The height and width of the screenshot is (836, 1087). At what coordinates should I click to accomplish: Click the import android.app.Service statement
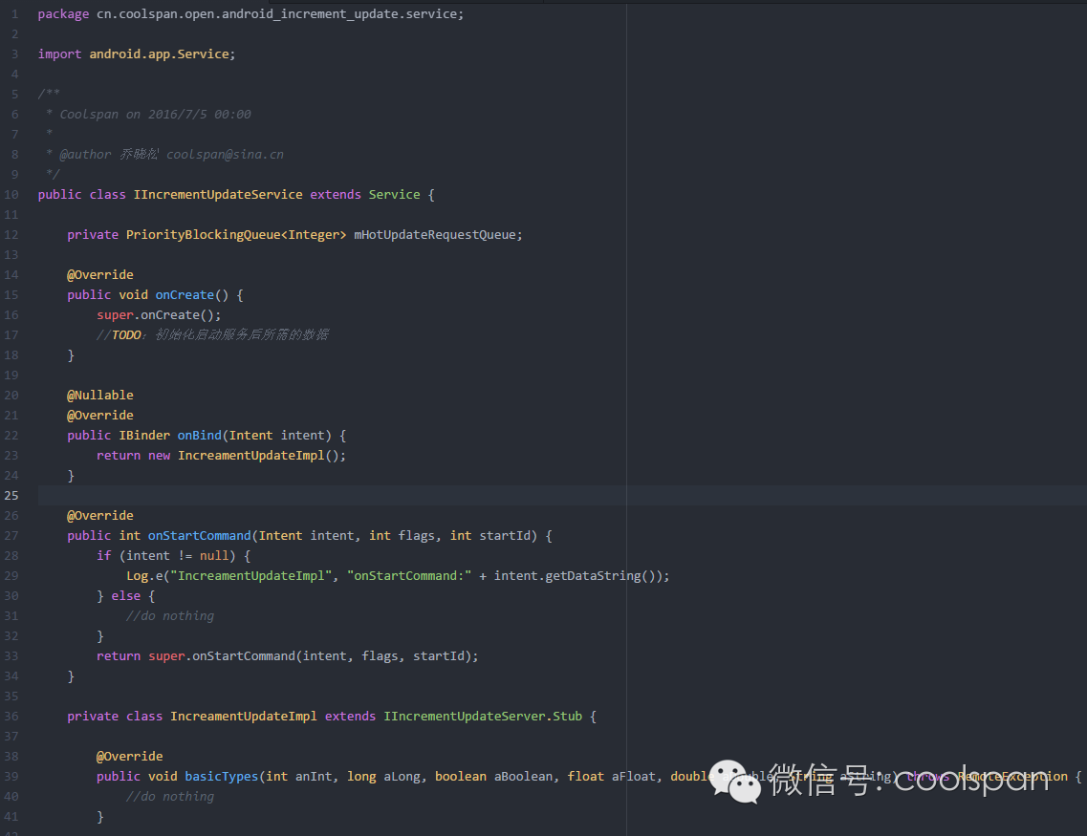tap(137, 54)
